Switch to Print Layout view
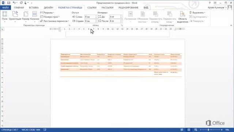The image size is (234, 132). coord(189,130)
